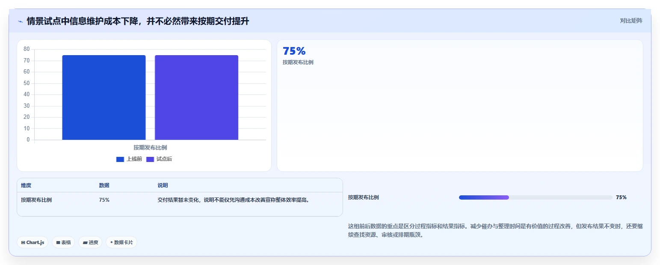Select the Chart.js tag chip
Image resolution: width=660 pixels, height=265 pixels.
(33, 242)
